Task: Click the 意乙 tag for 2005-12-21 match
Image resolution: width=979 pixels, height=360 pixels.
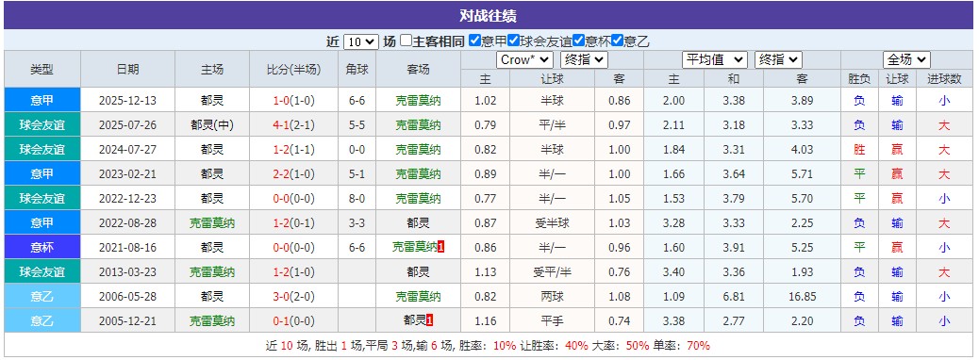Action: 42,321
